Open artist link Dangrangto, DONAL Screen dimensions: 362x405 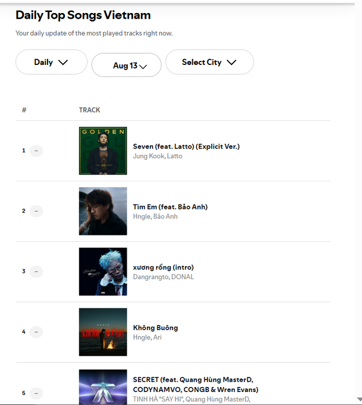(x=163, y=277)
